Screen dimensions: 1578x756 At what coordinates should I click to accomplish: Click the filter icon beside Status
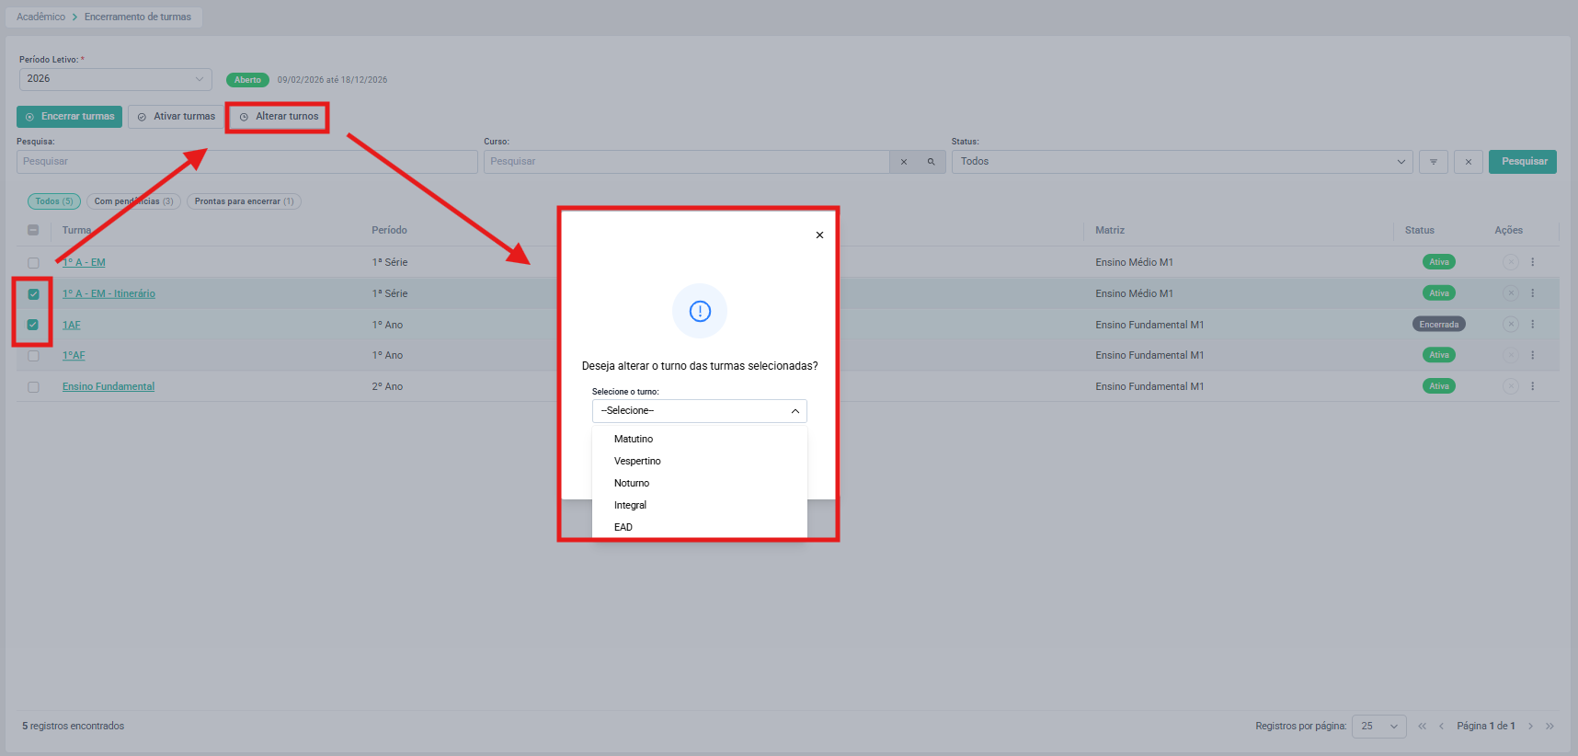(x=1433, y=162)
